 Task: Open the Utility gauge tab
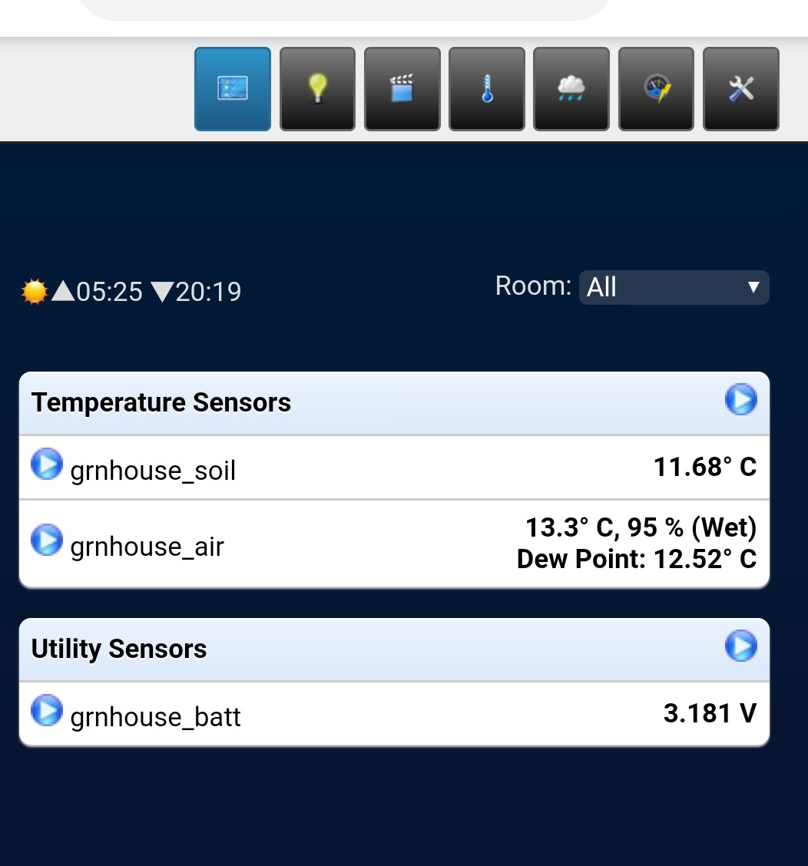click(x=656, y=89)
